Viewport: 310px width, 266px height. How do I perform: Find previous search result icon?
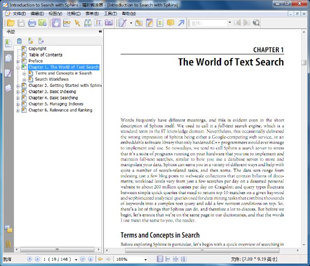click(x=237, y=23)
